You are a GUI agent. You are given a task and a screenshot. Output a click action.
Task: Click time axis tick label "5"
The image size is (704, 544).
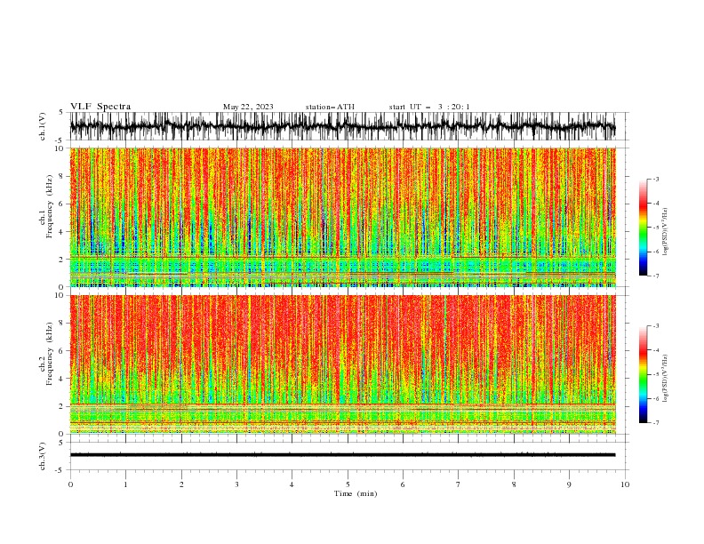tap(348, 484)
